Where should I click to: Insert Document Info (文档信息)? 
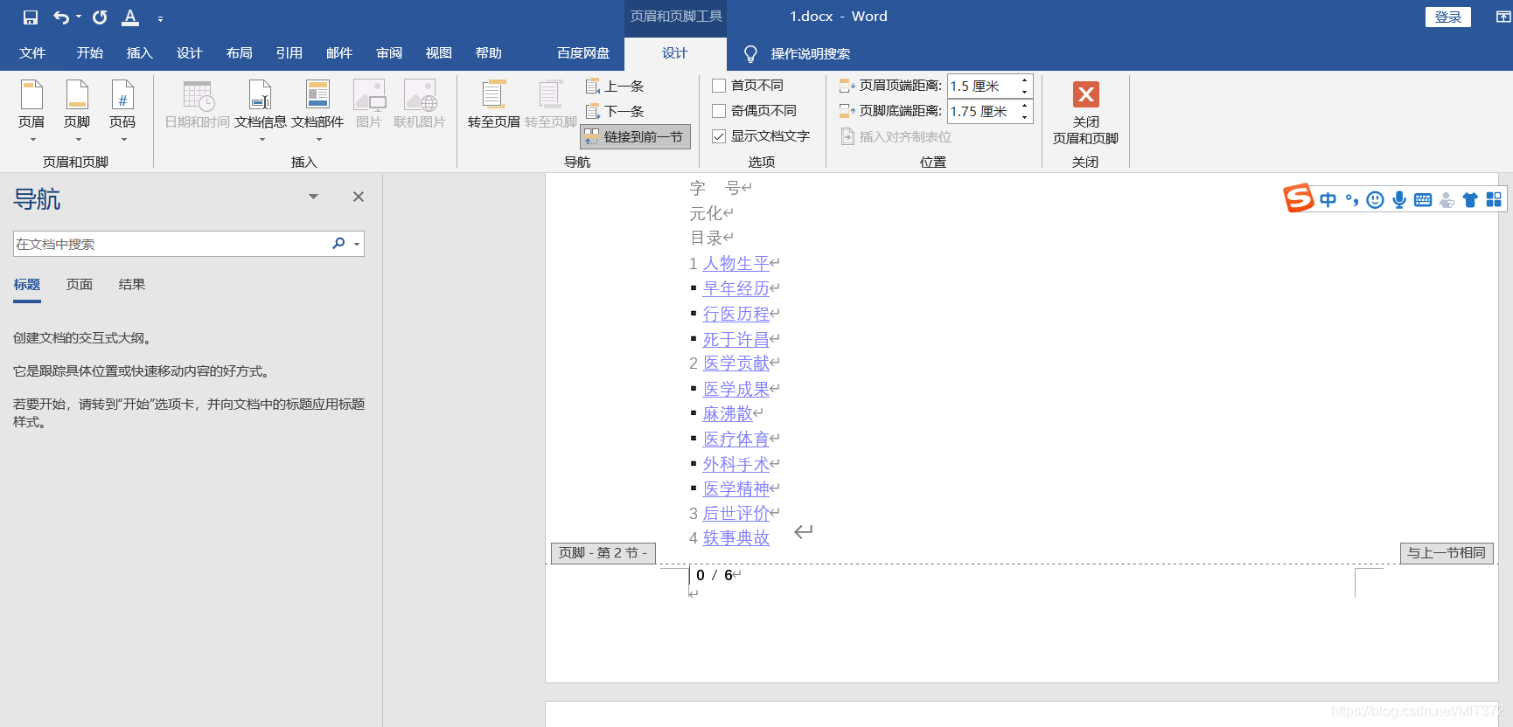click(261, 111)
